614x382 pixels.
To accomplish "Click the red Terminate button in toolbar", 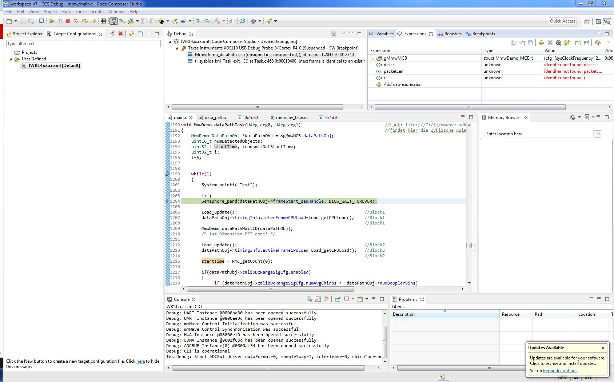I will (x=68, y=21).
